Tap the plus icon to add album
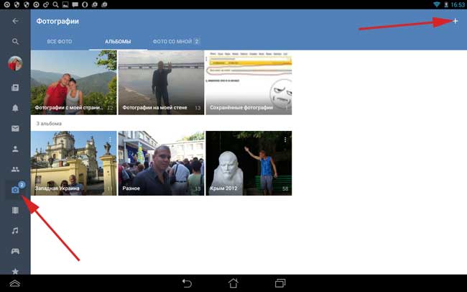The image size is (467, 292). (456, 21)
